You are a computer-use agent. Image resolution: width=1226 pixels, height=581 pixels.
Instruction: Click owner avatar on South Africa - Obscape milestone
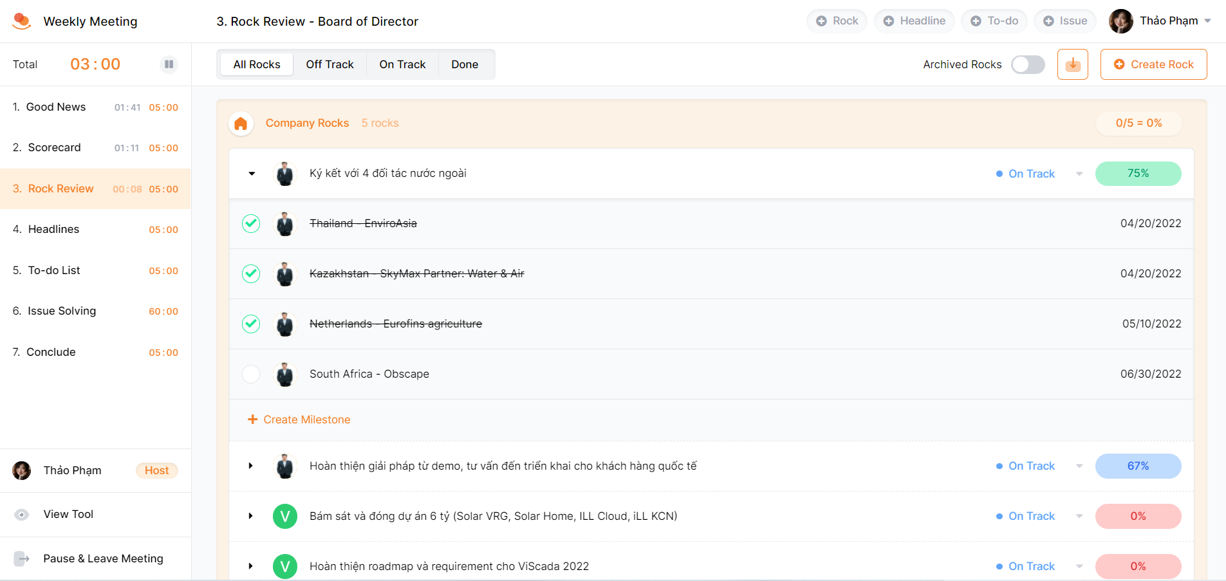(x=284, y=374)
